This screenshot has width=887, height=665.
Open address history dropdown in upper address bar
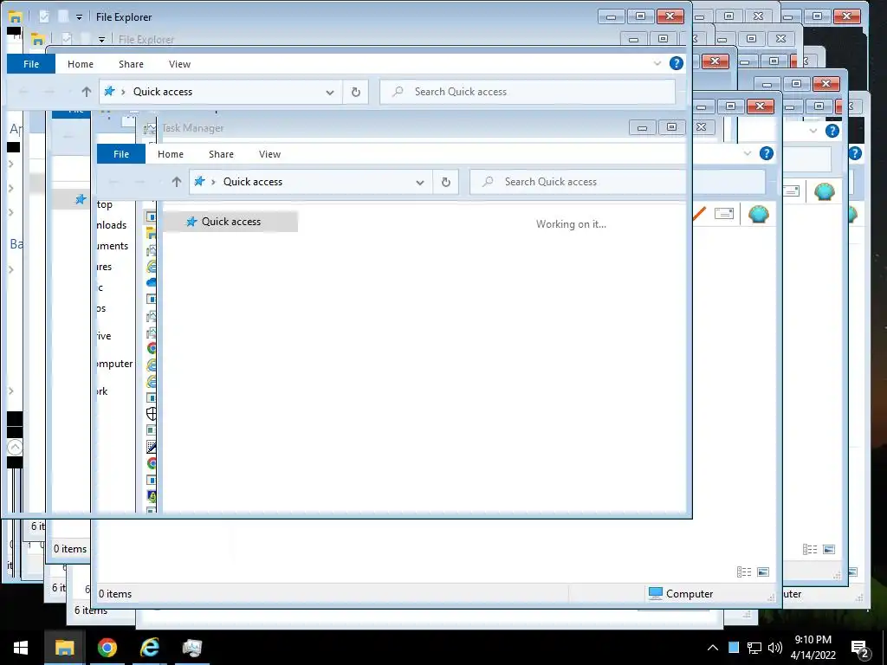tap(330, 92)
